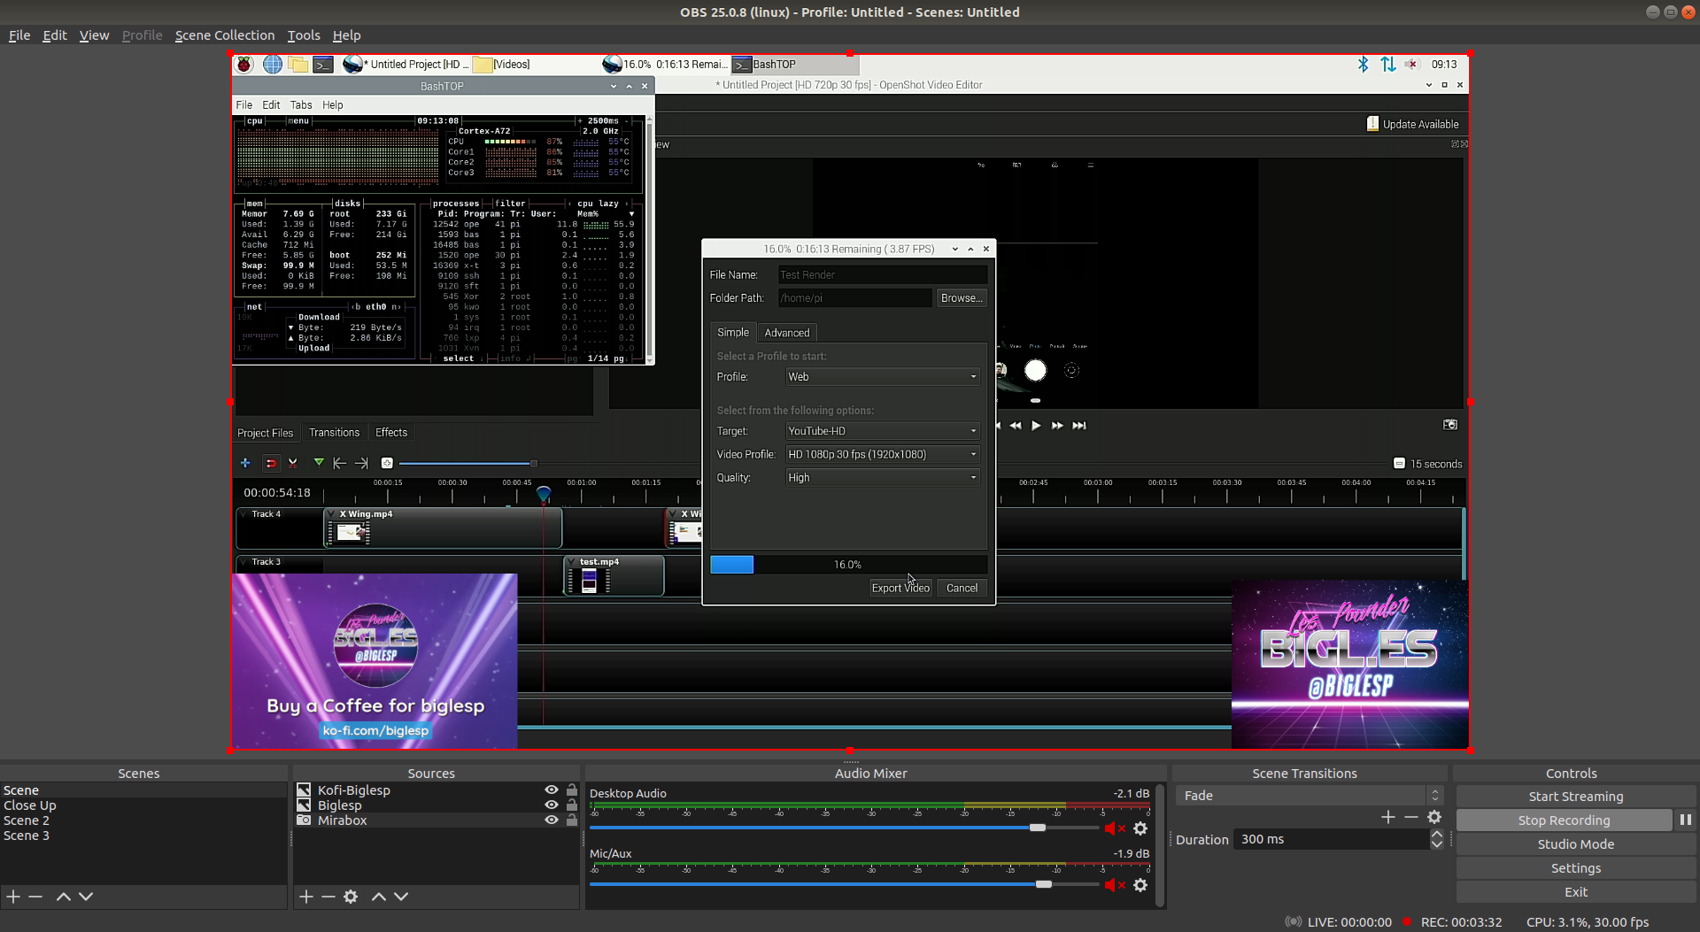
Task: Click the OpenShot play button in the preview
Action: pyautogui.click(x=1036, y=426)
